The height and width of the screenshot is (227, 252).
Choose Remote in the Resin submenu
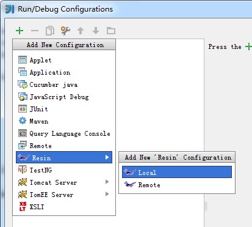(177, 185)
